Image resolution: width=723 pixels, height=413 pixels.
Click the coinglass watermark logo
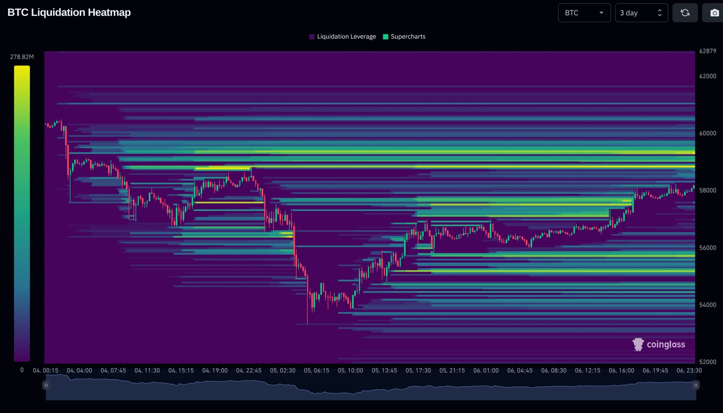point(638,344)
